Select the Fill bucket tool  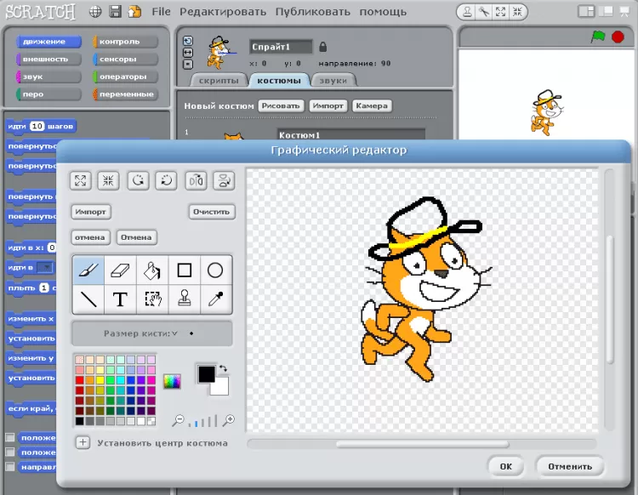[152, 270]
